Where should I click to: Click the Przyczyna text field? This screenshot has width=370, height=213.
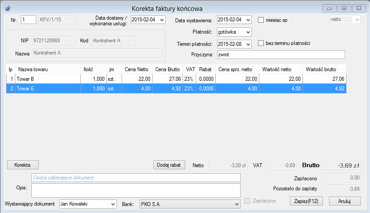tap(281, 55)
